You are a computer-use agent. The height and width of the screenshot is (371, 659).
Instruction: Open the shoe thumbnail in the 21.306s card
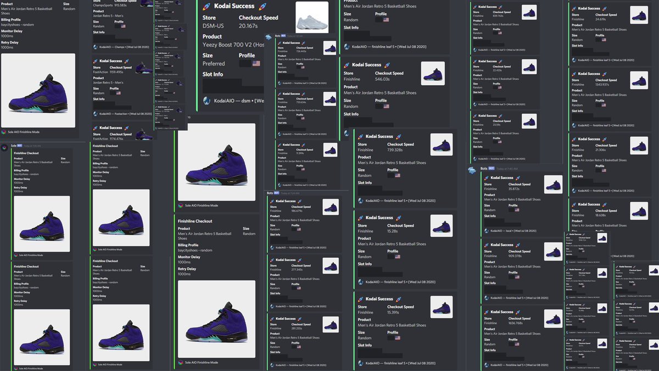point(639,146)
